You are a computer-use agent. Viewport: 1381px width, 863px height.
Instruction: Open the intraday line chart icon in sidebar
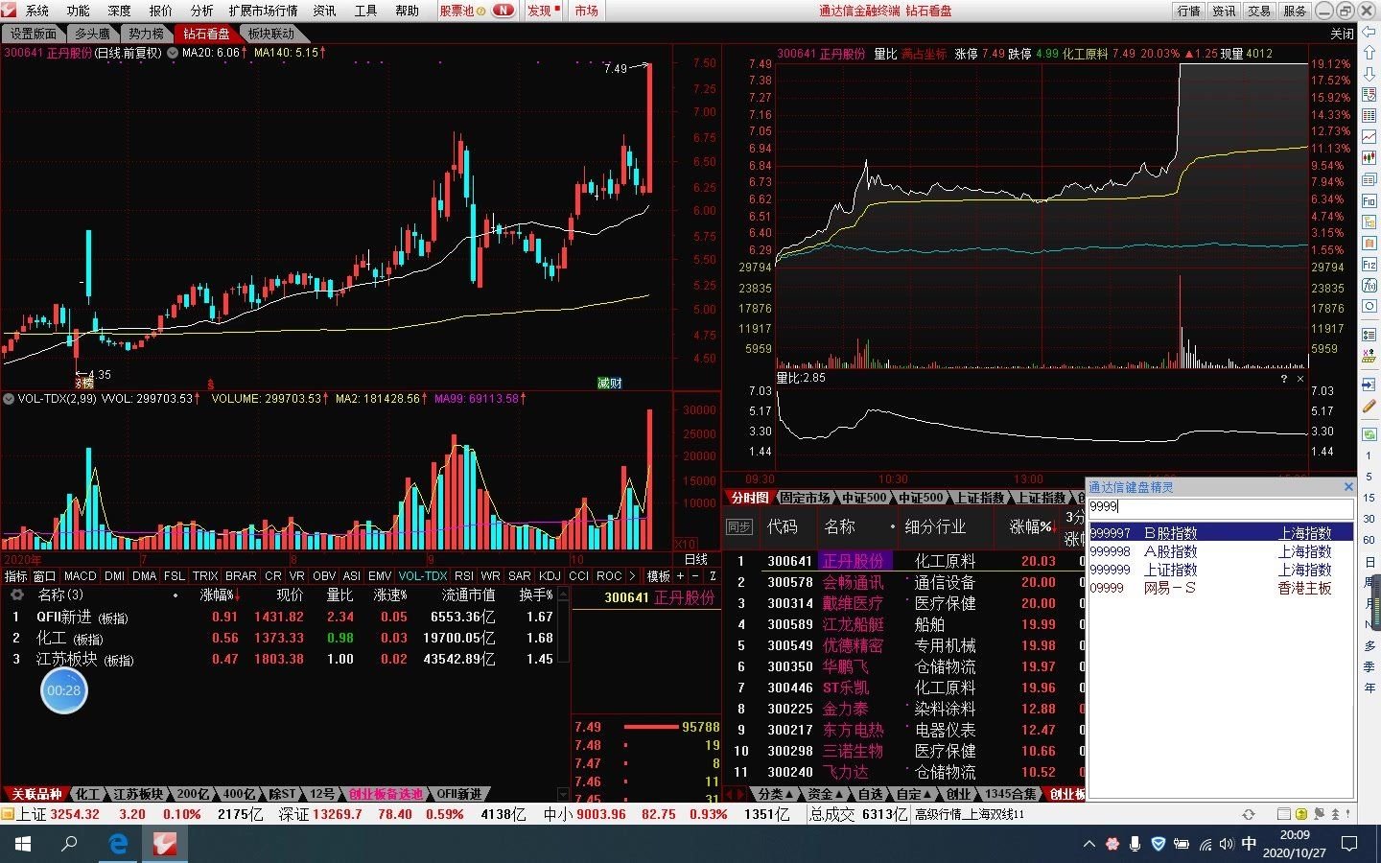point(1369,137)
